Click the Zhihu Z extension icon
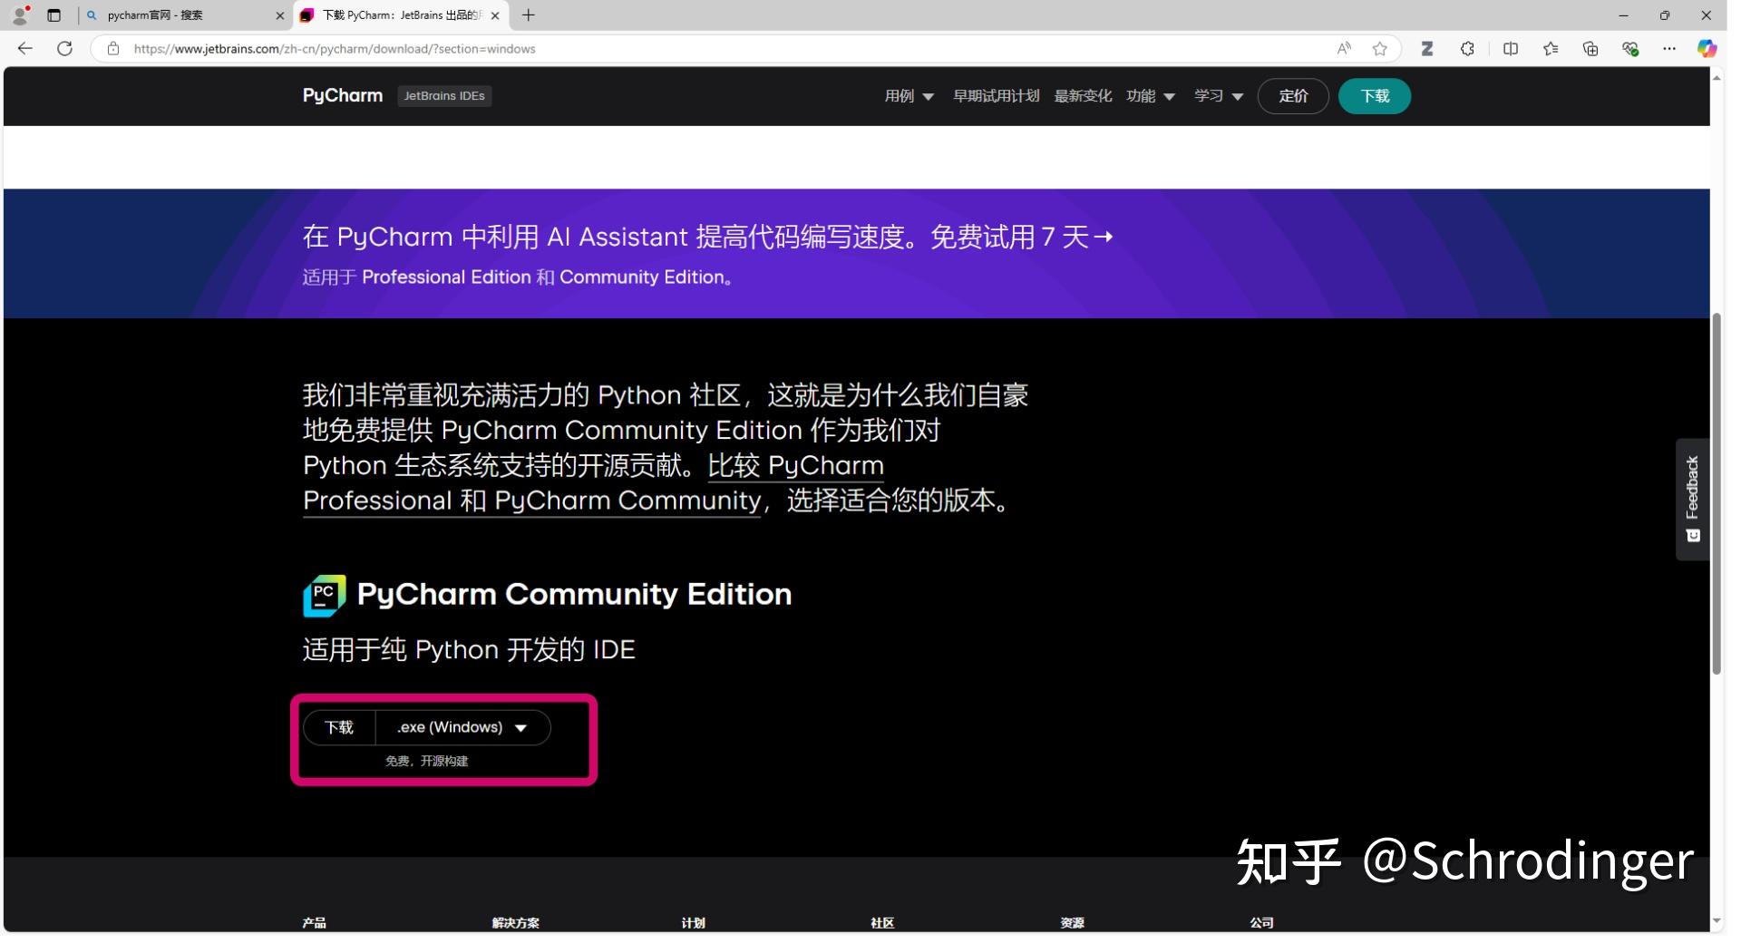1741x943 pixels. click(1428, 48)
